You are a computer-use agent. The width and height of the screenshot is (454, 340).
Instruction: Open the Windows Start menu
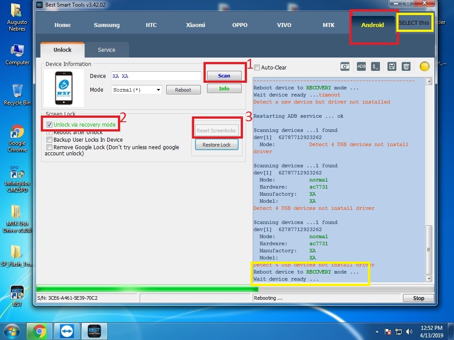click(12, 331)
